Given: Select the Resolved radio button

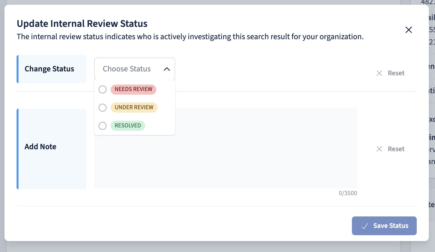Looking at the screenshot, I should 102,126.
